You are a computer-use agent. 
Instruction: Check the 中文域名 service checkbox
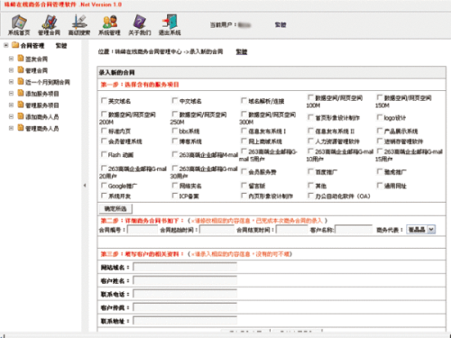[x=175, y=100]
